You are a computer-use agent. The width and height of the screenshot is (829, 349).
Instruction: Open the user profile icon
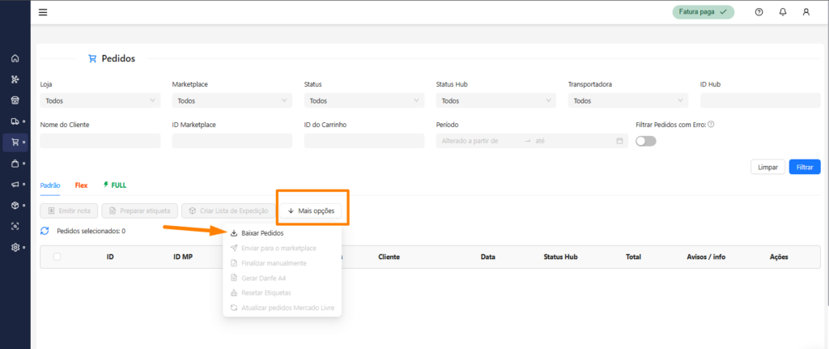(806, 12)
